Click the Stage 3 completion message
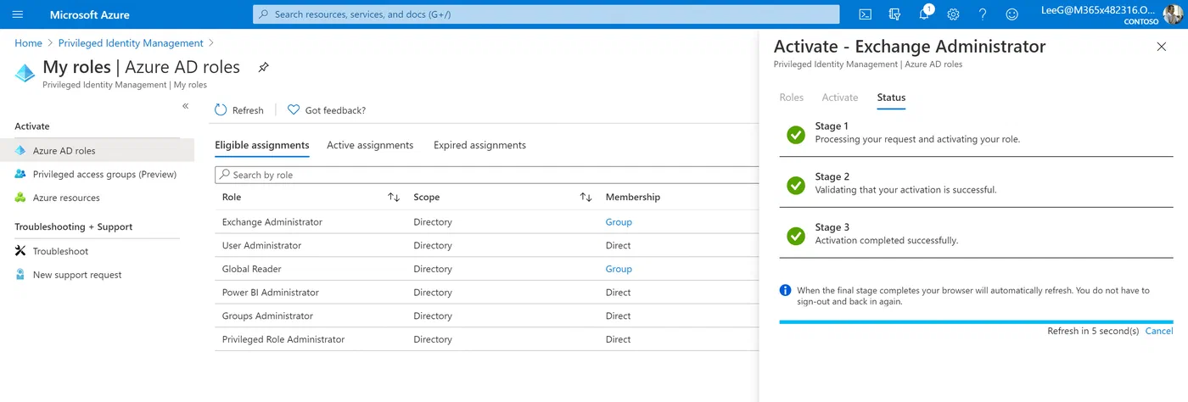This screenshot has height=402, width=1188. pos(886,241)
